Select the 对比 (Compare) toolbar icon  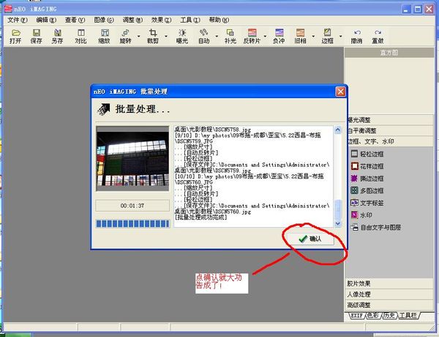tap(80, 36)
